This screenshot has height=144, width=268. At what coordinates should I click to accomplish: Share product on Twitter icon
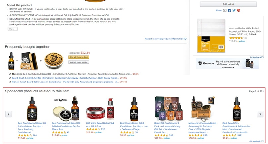point(234,10)
